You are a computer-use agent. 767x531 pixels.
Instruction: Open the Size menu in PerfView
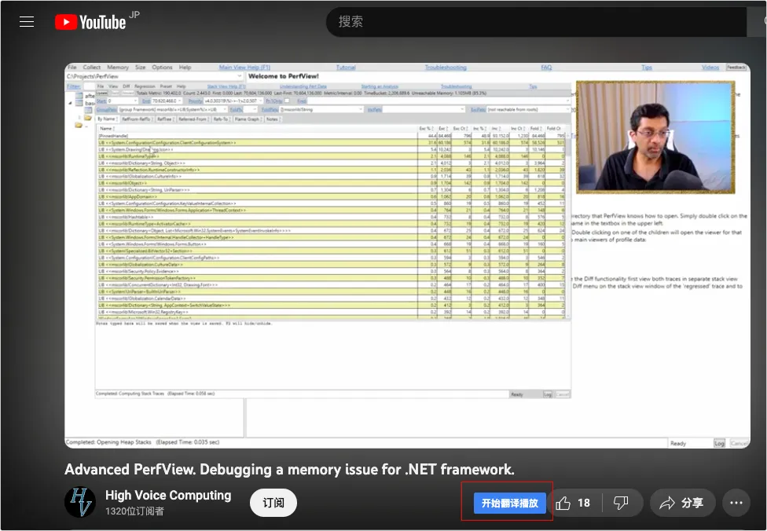tap(141, 67)
